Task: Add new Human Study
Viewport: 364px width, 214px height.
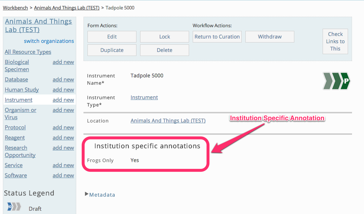Action: click(63, 90)
